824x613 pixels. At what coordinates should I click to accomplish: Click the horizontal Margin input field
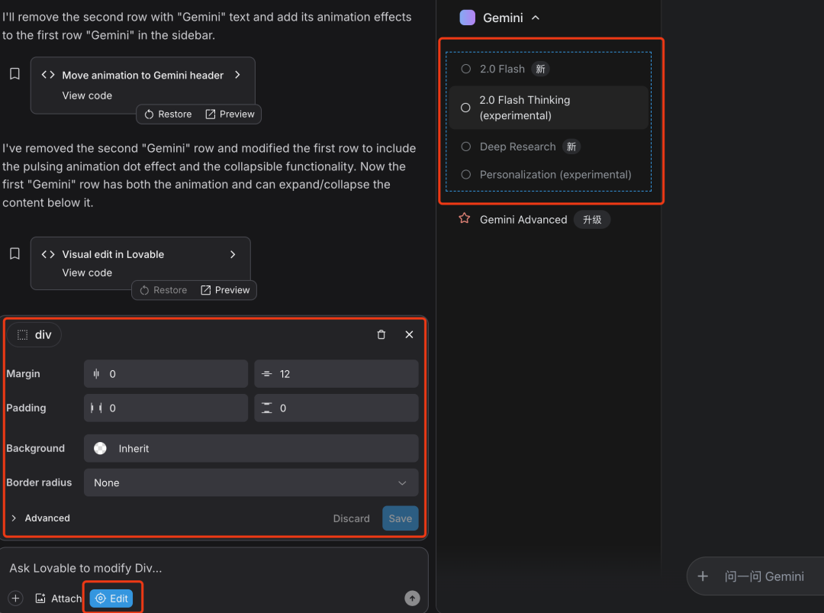point(166,374)
